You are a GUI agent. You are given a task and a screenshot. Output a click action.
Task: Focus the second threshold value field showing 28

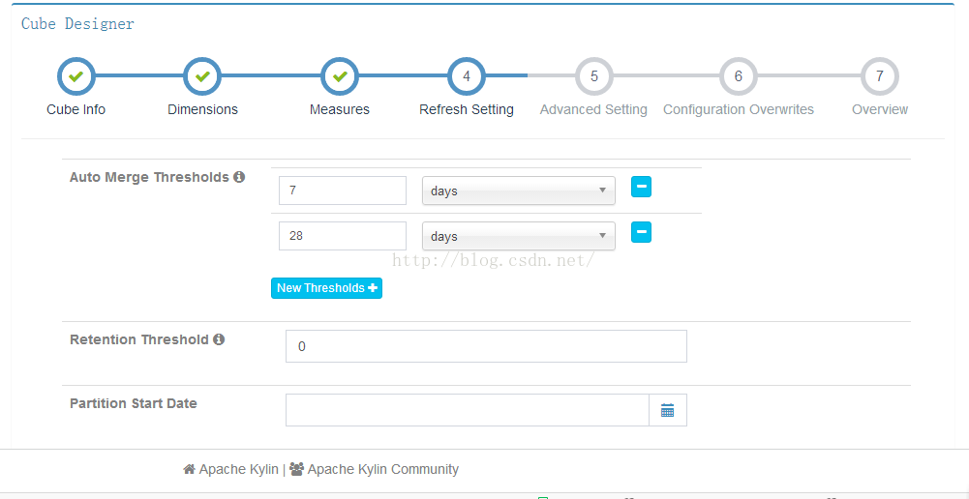point(343,236)
